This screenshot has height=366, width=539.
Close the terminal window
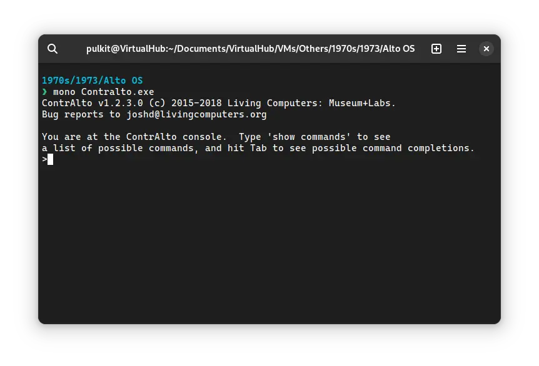click(x=486, y=49)
